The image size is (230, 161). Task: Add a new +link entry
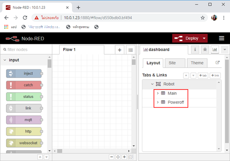click(215, 75)
